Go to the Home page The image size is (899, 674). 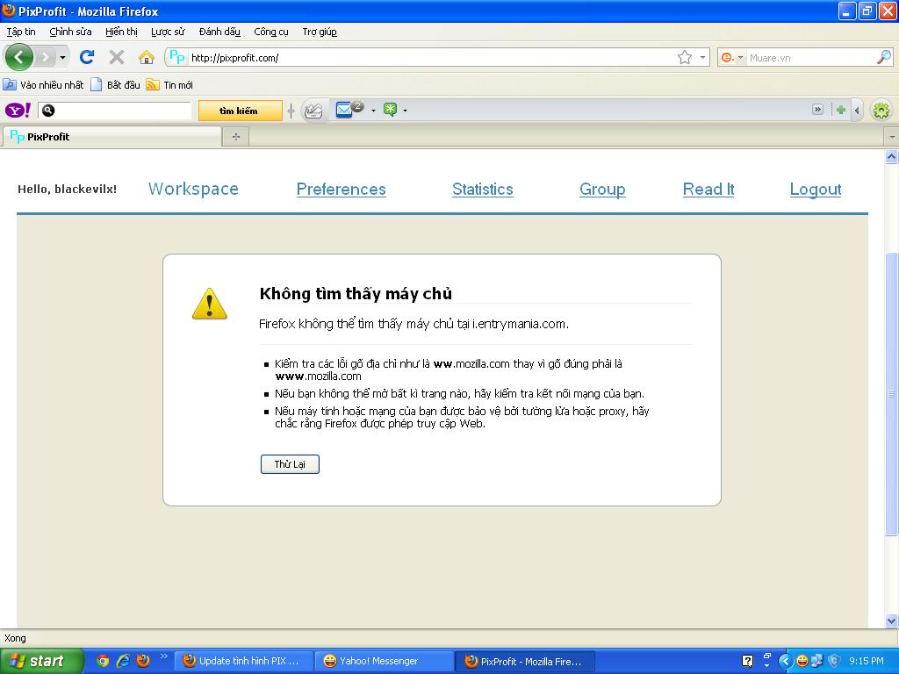pos(147,57)
